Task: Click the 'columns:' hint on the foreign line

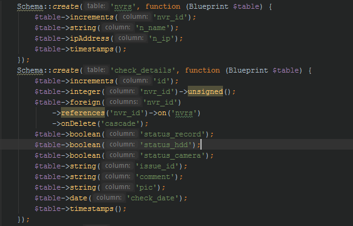Action: tap(124, 102)
